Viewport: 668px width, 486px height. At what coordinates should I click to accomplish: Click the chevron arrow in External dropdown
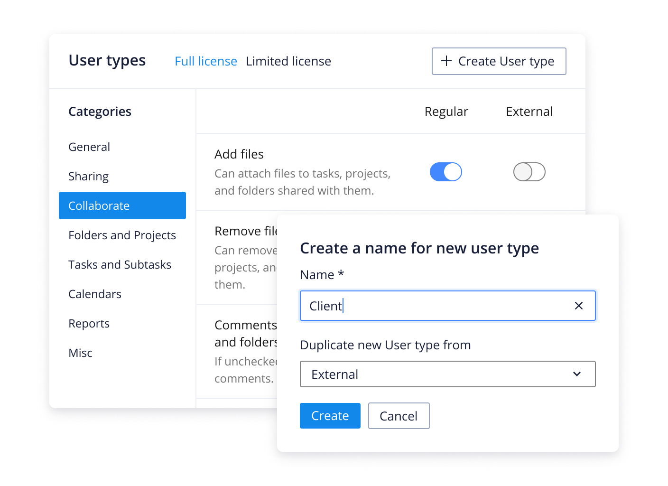point(577,374)
